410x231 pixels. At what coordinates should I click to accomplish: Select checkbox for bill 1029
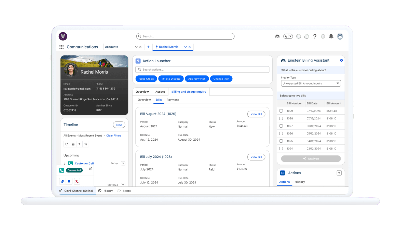(x=281, y=111)
